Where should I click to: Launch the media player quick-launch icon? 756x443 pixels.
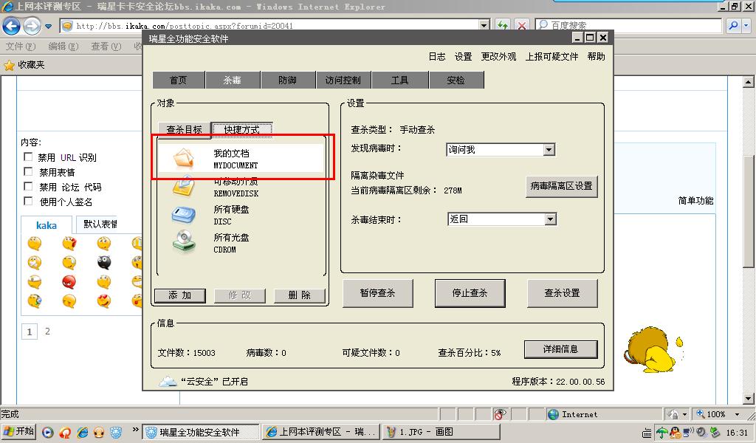pyautogui.click(x=47, y=433)
